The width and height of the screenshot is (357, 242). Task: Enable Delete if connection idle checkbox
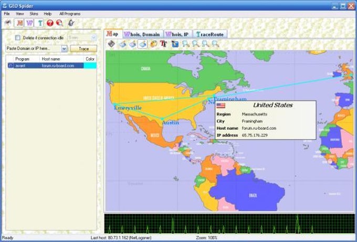(x=18, y=38)
